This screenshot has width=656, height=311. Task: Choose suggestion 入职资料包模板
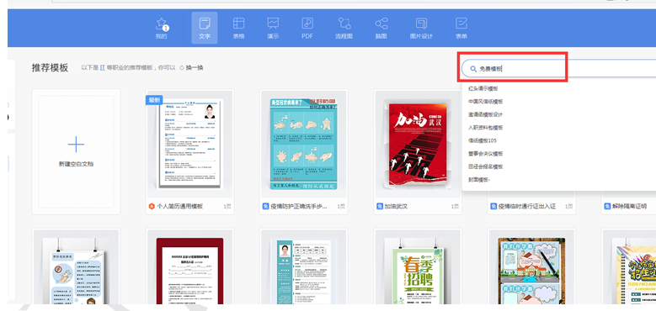[486, 127]
